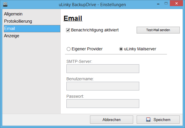
Task: Click the Abbrechen button
Action: point(112,120)
